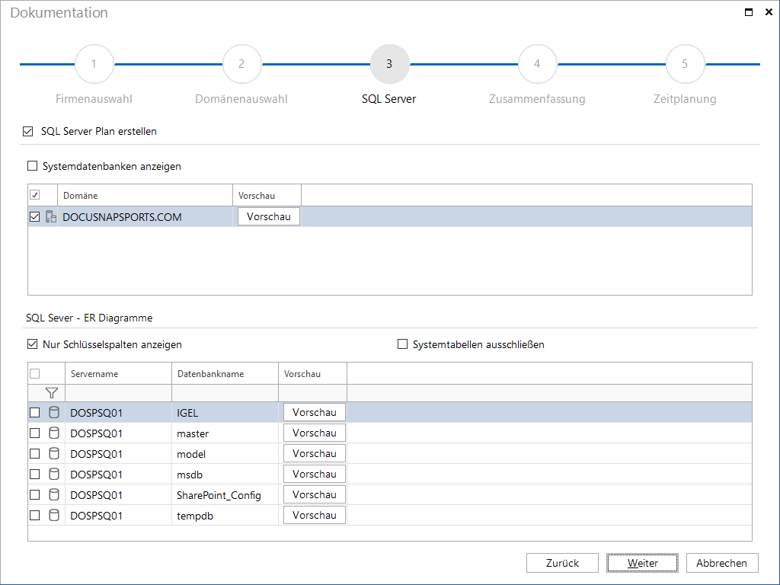Toggle the select-all checkbox in the Domäne header
This screenshot has height=585, width=780.
35,195
